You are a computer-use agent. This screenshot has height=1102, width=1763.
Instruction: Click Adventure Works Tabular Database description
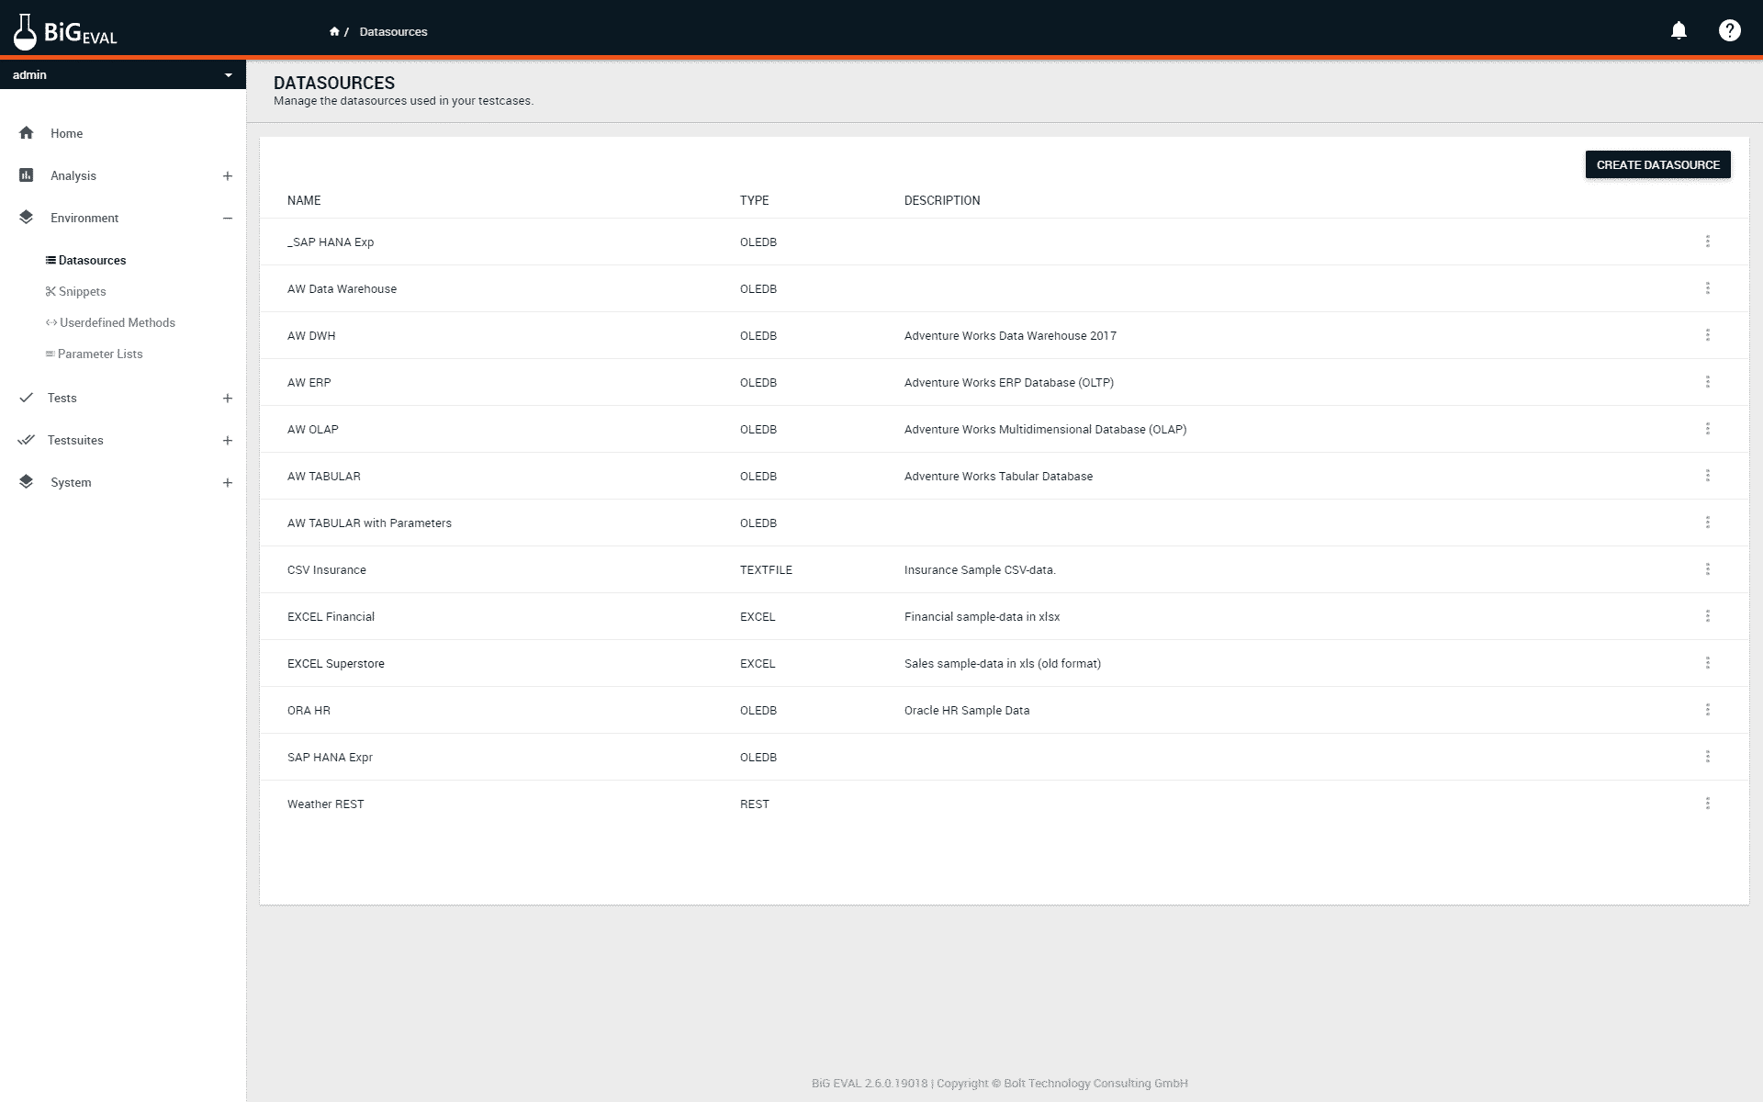(x=998, y=476)
